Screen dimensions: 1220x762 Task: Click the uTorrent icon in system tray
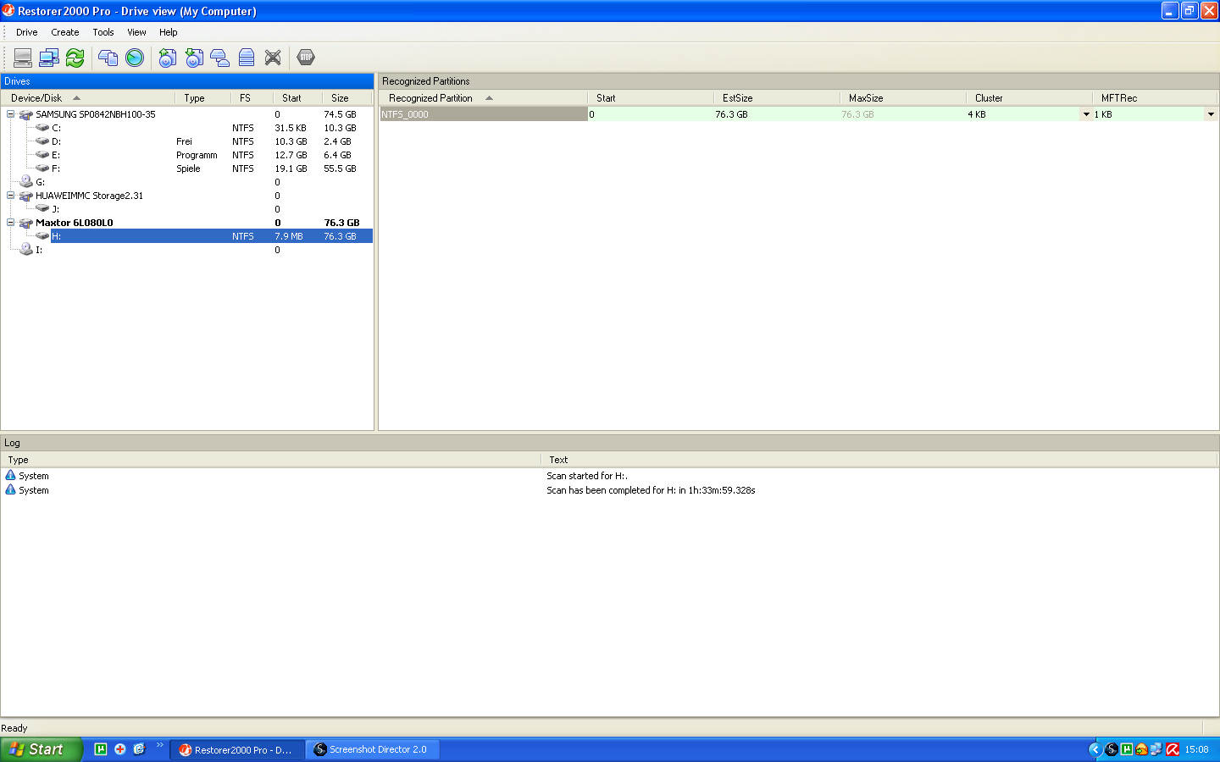coord(1127,749)
